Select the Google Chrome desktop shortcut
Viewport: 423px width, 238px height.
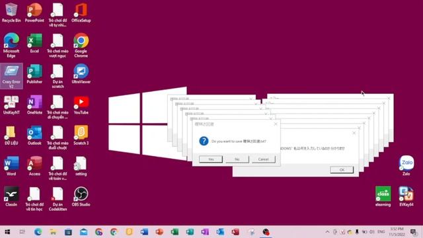(x=81, y=46)
